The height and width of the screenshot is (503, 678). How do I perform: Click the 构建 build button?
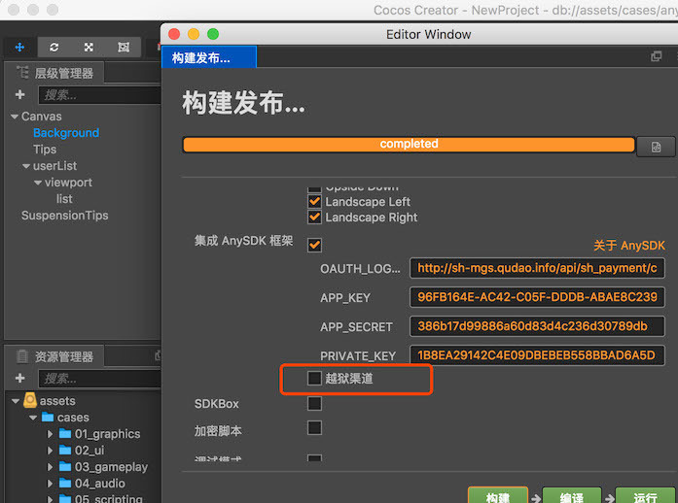point(498,496)
